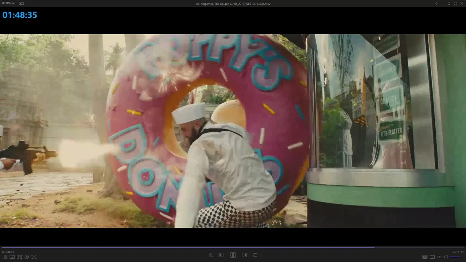
Task: Open the KMPlayer main menu logo
Action: click(9, 4)
